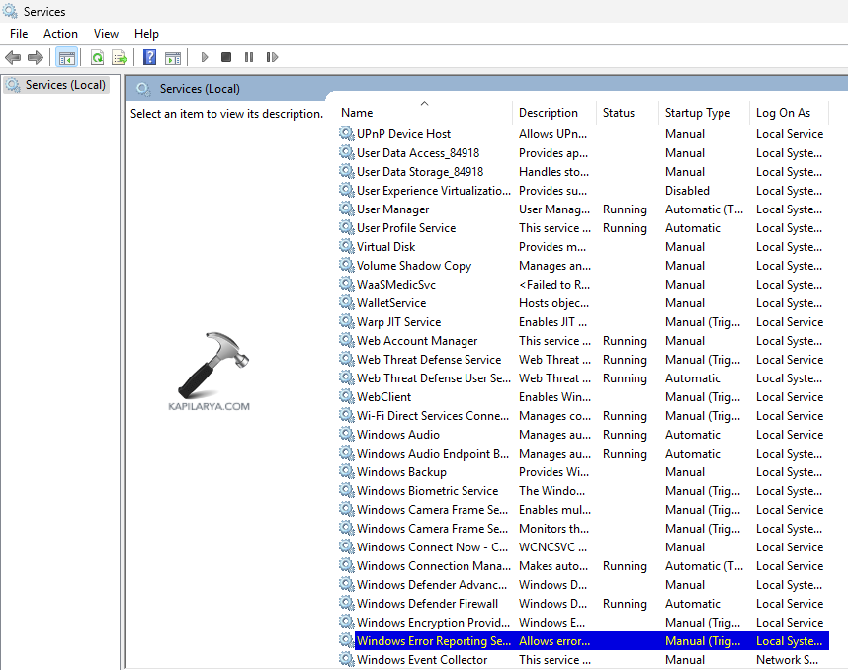
Task: Click the Export List toolbar icon
Action: coord(120,58)
